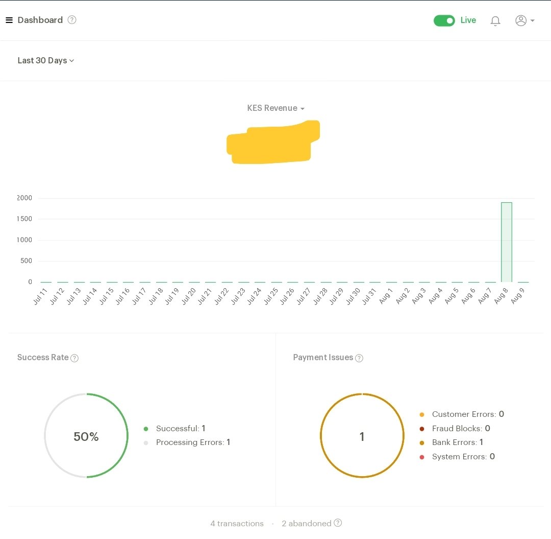Click the 2 abandoned link
The width and height of the screenshot is (551, 539).
(x=307, y=523)
